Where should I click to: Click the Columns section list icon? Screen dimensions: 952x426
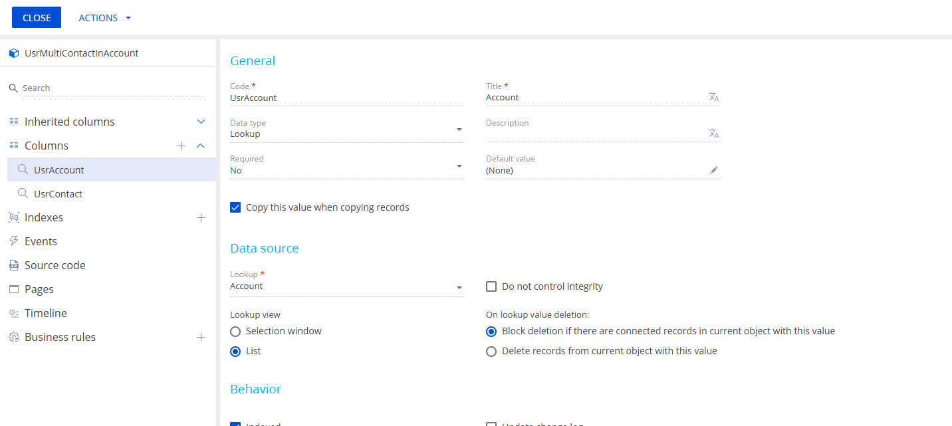point(13,146)
